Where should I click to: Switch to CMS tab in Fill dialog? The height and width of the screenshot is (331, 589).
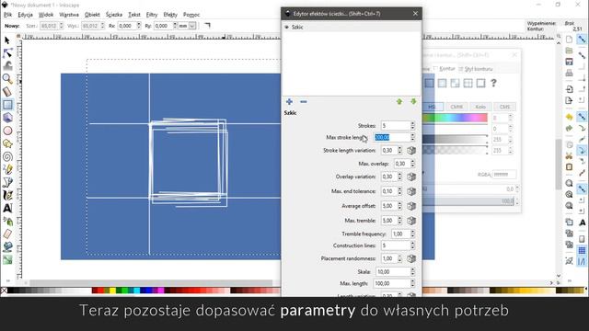504,107
